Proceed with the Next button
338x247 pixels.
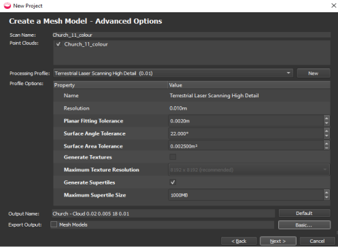[x=278, y=241]
